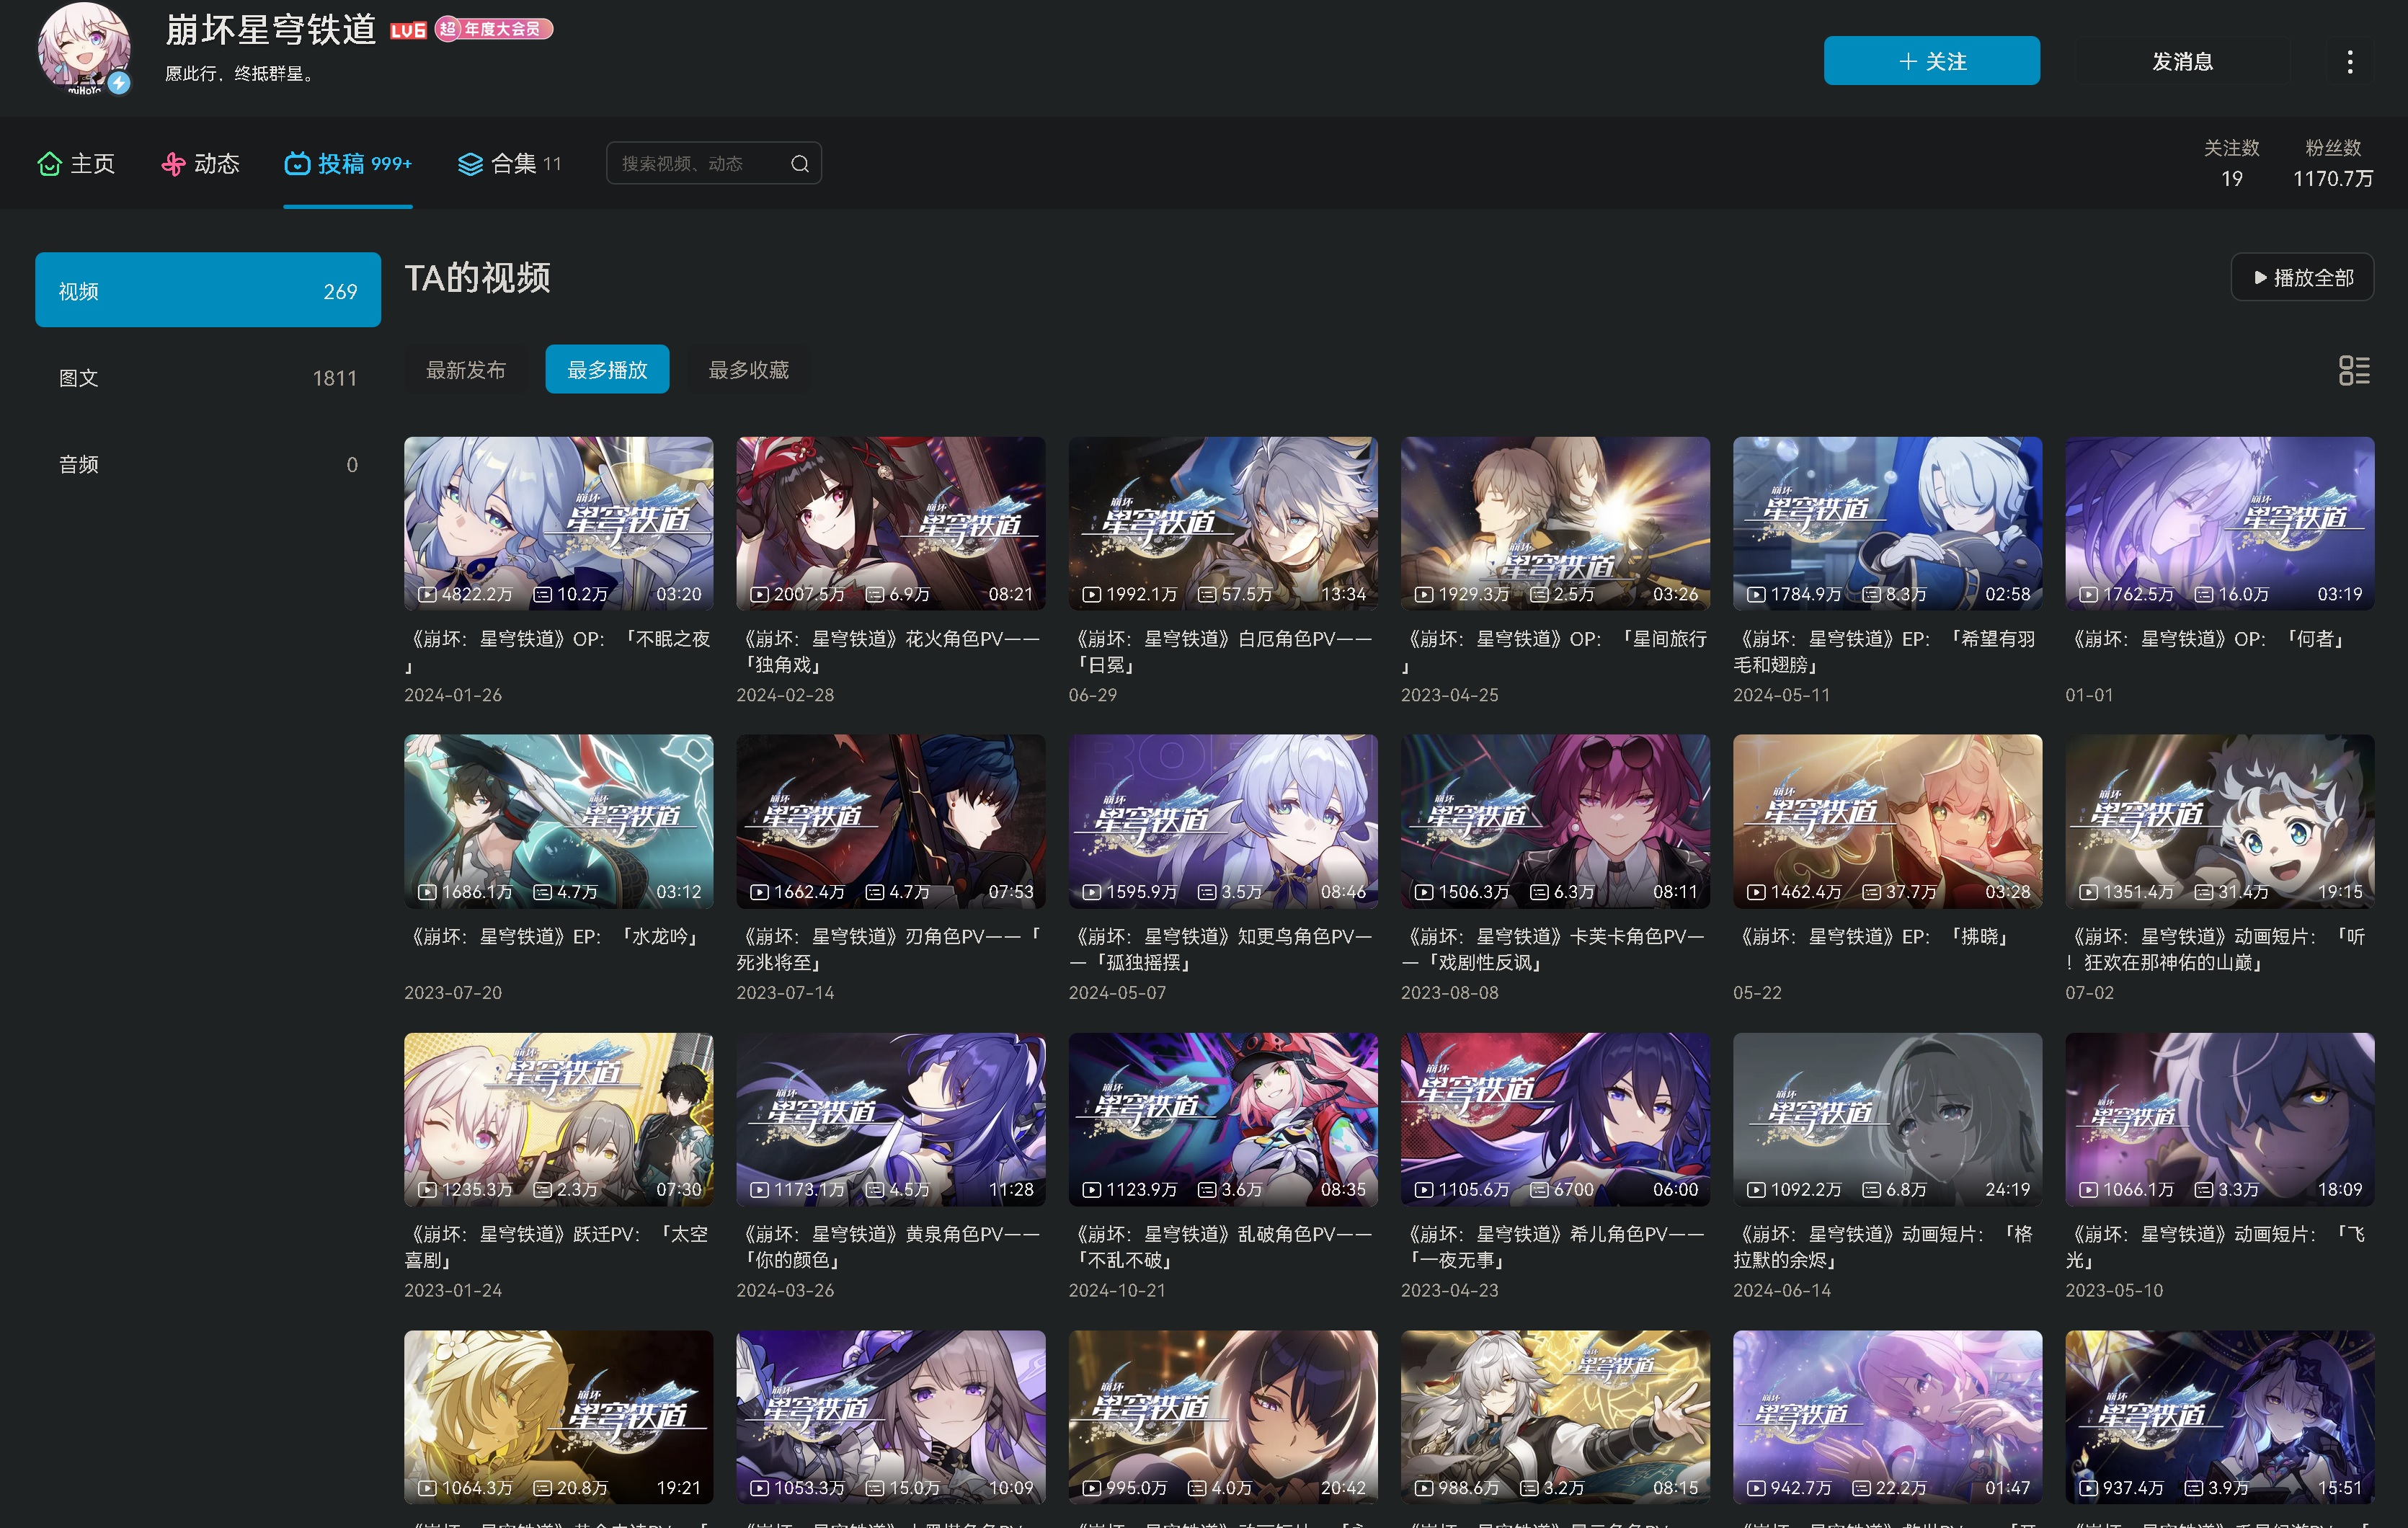
Task: Click the LV6 level badge
Action: (408, 30)
